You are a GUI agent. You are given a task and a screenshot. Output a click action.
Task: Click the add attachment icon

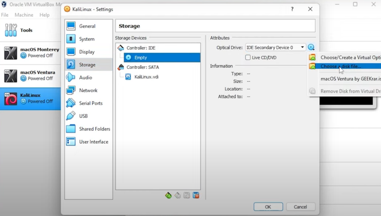pyautogui.click(x=187, y=196)
